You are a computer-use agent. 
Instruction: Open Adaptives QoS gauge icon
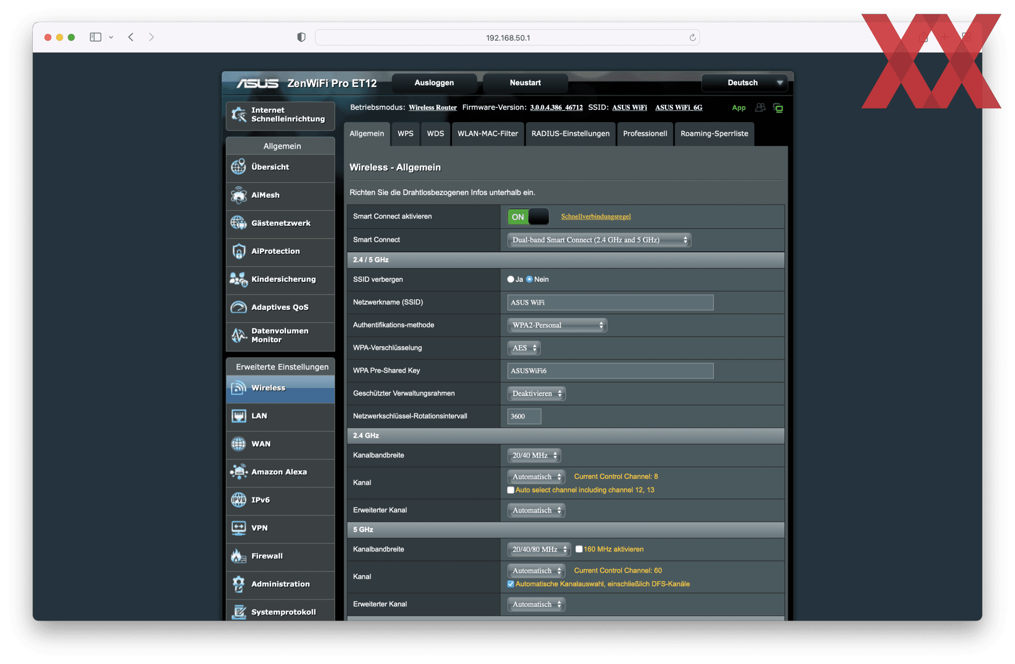[238, 307]
